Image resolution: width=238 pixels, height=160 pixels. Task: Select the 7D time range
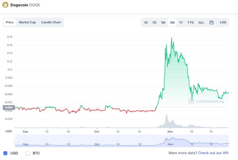154,23
